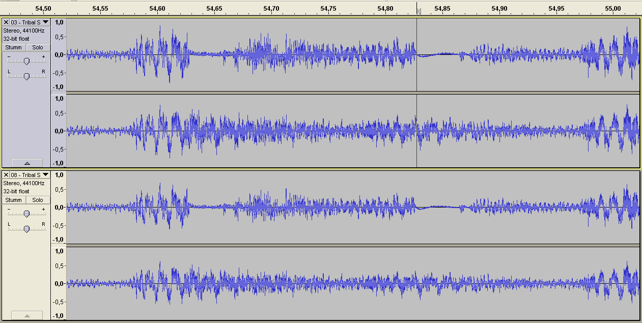Click the playhead marker on the timeline ruler
642x323 pixels.
click(418, 11)
